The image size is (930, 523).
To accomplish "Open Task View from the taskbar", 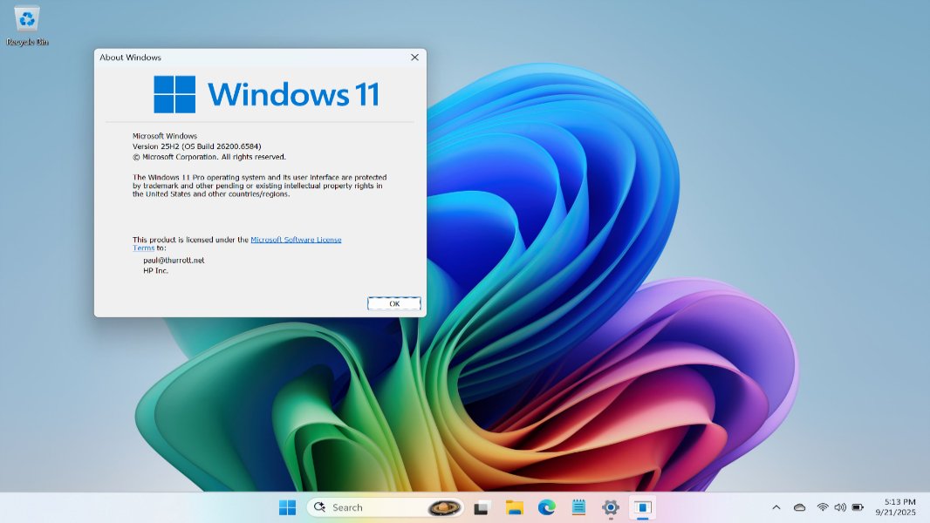I will (482, 506).
